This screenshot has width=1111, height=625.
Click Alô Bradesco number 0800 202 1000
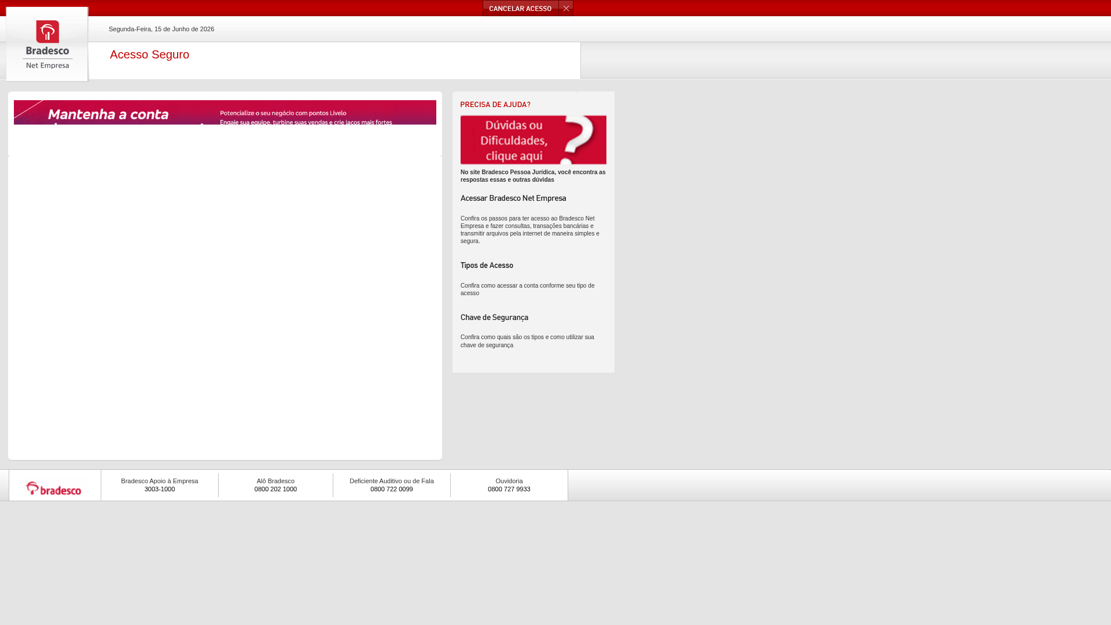(x=275, y=489)
